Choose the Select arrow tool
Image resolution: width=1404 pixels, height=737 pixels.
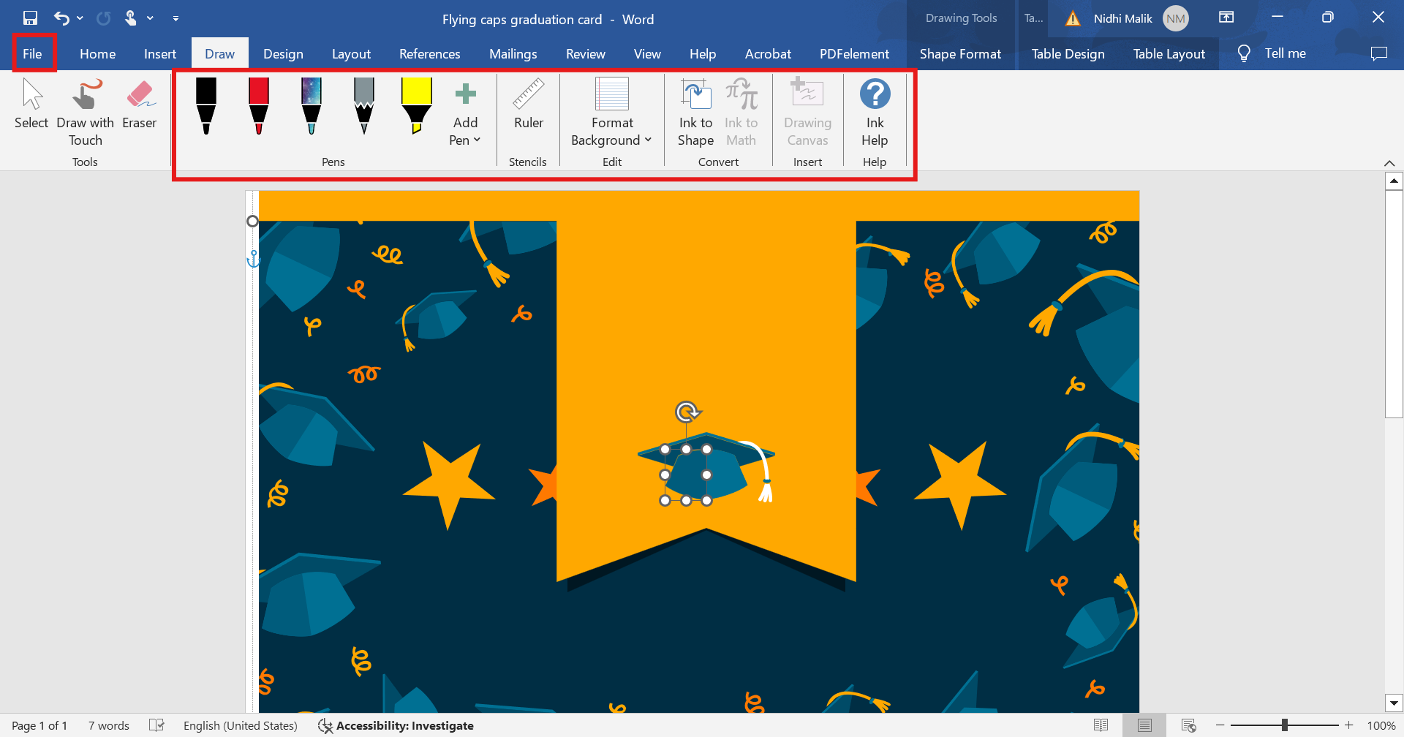tap(31, 105)
